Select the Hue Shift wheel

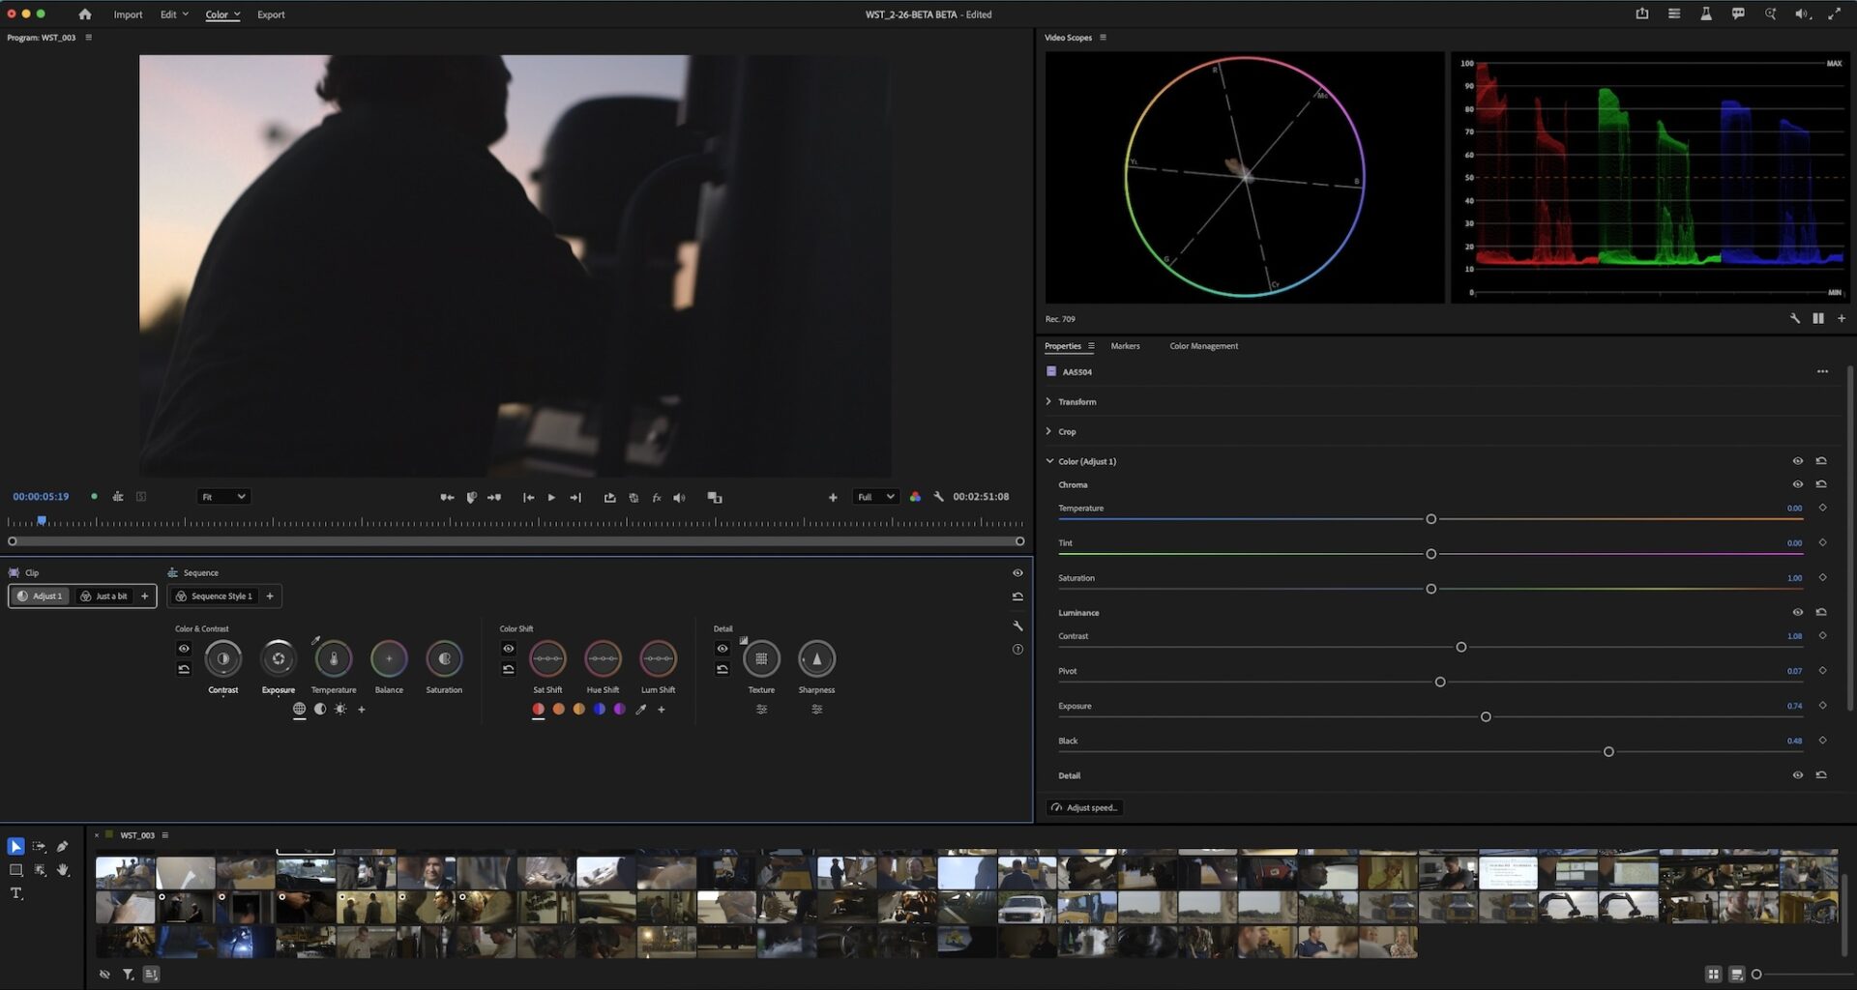[x=602, y=659]
